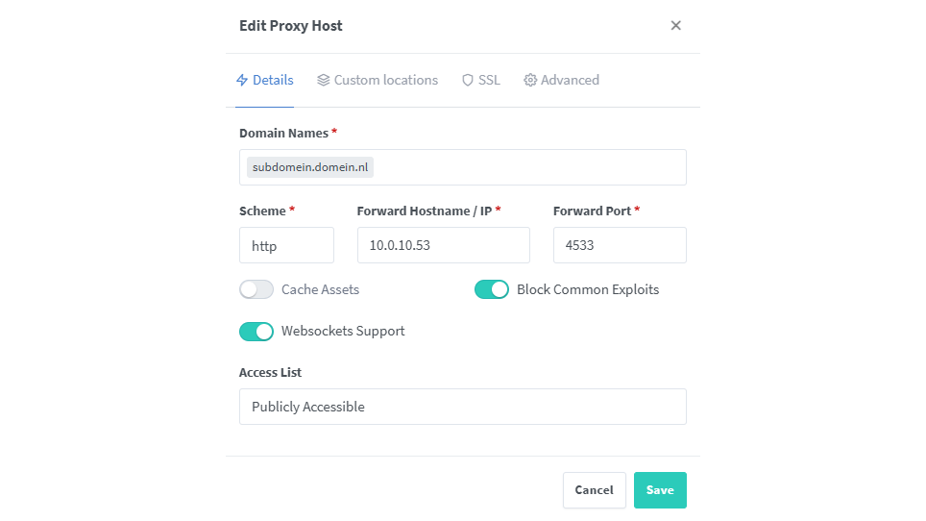Image resolution: width=926 pixels, height=521 pixels.
Task: Close the Edit Proxy Host dialog
Action: pos(675,26)
